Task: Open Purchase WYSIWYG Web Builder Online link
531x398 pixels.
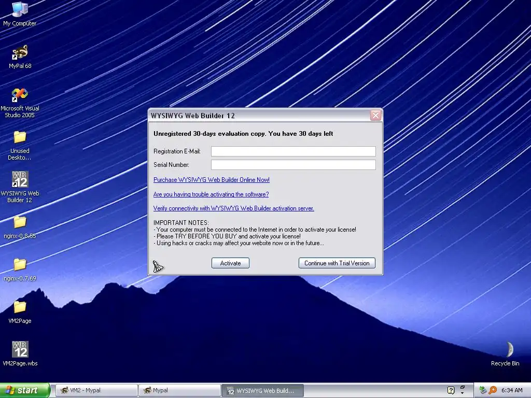Action: [212, 180]
